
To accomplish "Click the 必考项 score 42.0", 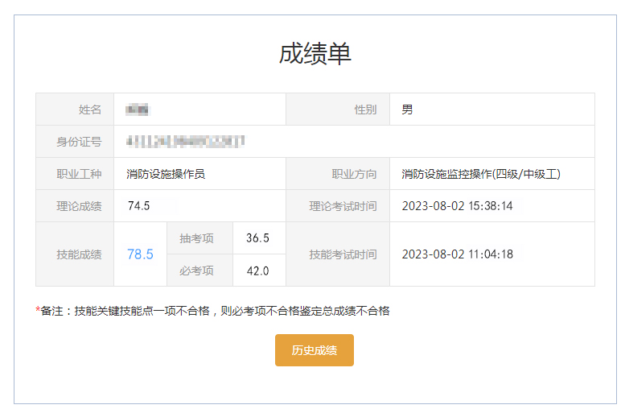I will (257, 271).
